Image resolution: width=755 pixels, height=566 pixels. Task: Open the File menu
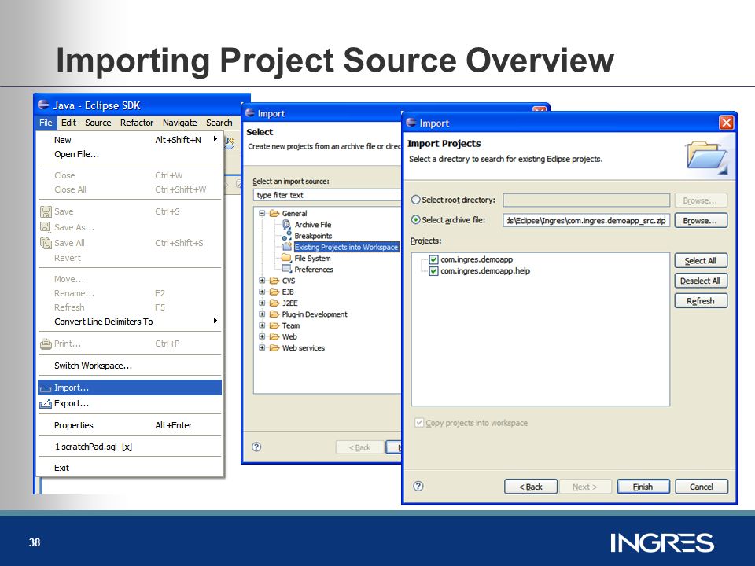pyautogui.click(x=46, y=123)
